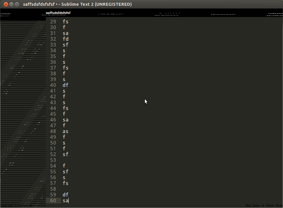The width and height of the screenshot is (283, 208).
Task: Click the window title bar text
Action: 77,4
